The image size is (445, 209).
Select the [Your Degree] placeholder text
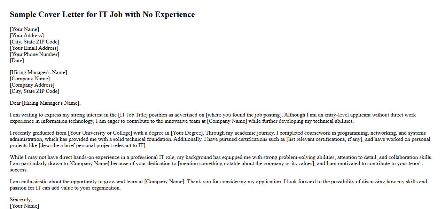(187, 133)
